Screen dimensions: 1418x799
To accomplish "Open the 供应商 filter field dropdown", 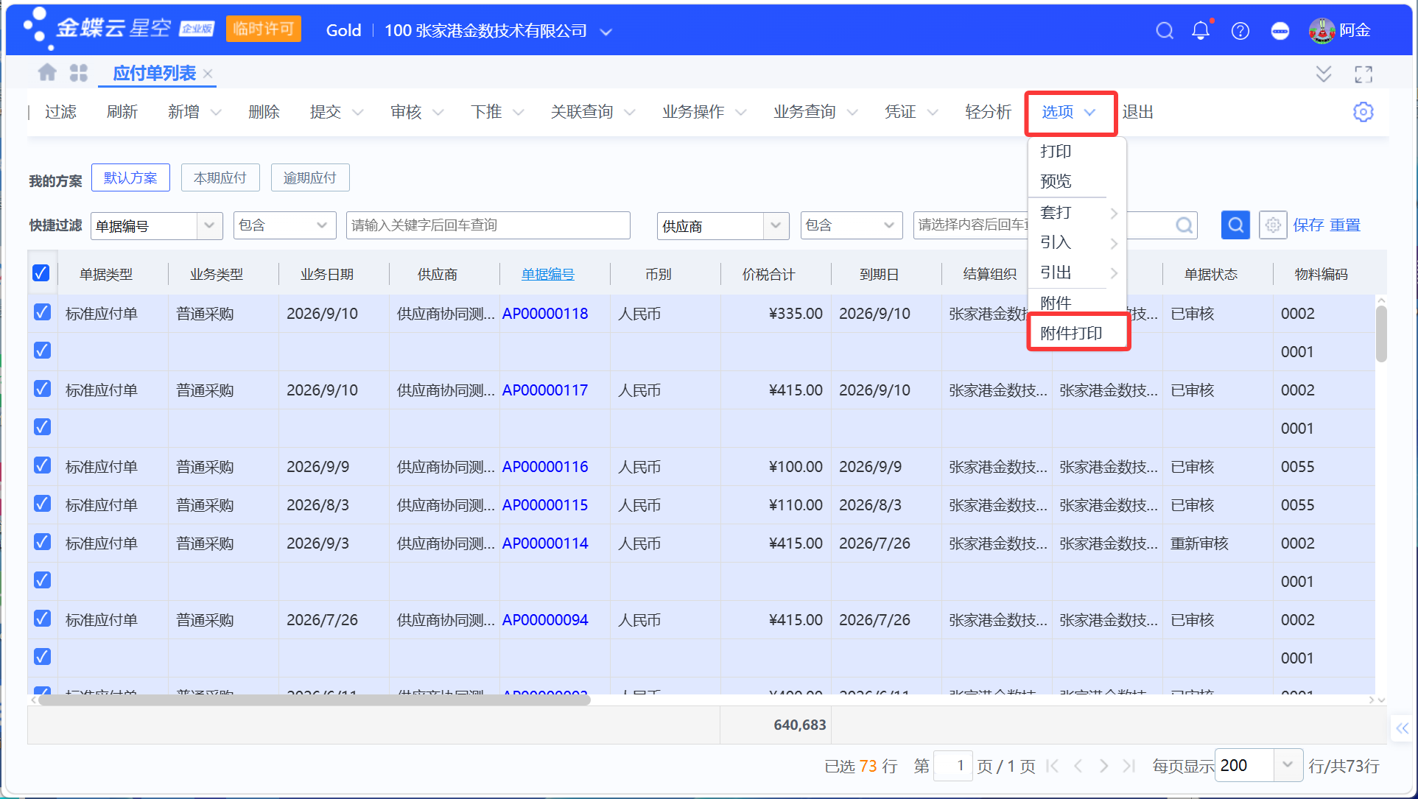I will click(x=776, y=225).
